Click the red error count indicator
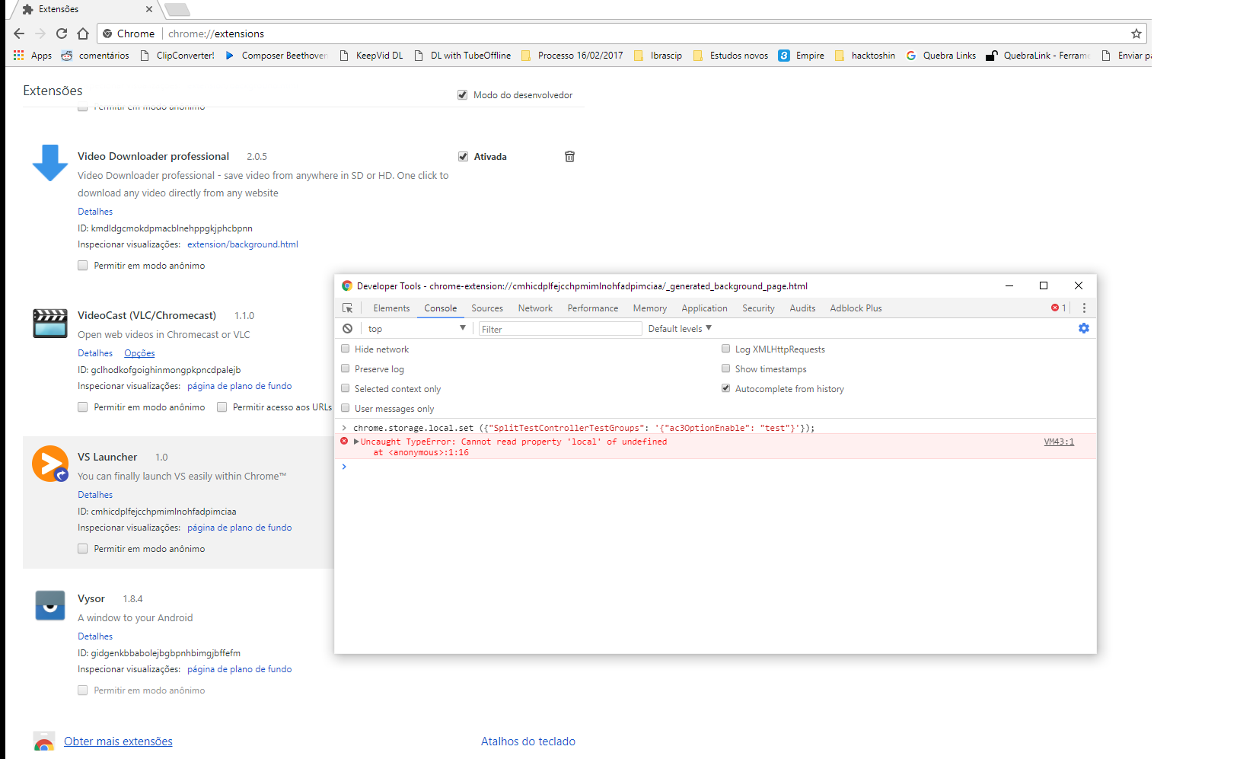This screenshot has width=1240, height=759. [x=1059, y=308]
